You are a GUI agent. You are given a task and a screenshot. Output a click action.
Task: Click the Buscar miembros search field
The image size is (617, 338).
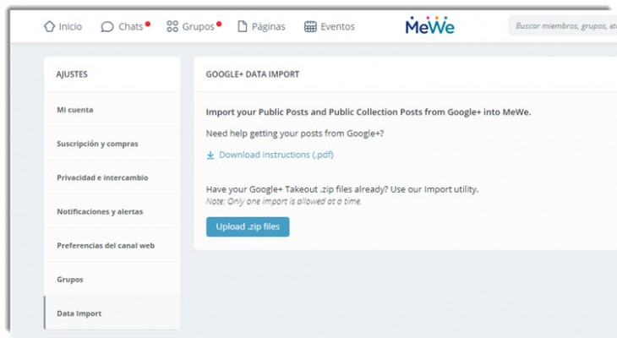click(563, 26)
